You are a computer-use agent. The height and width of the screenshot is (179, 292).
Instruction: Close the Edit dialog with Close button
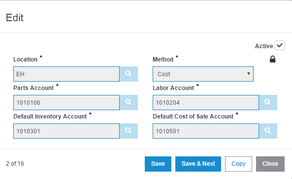(x=270, y=164)
